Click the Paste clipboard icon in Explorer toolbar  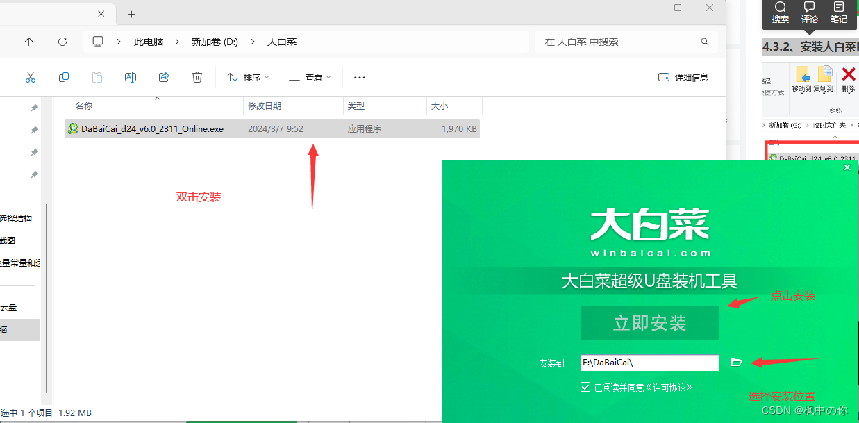[x=97, y=77]
